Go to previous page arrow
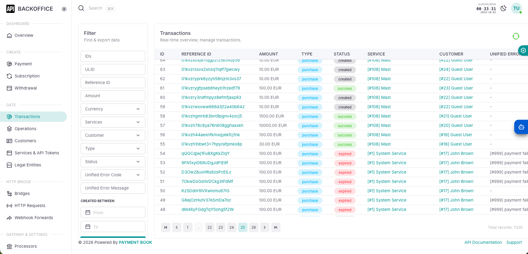Viewport: 528px width, 254px height. [x=176, y=227]
